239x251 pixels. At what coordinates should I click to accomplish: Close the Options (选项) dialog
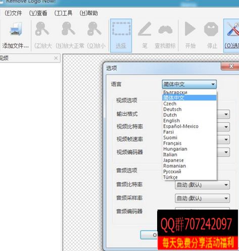pyautogui.click(x=230, y=66)
